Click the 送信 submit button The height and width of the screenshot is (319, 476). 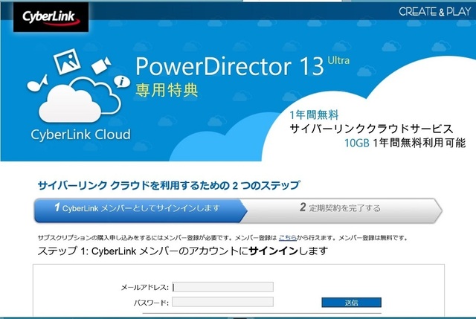coord(351,303)
